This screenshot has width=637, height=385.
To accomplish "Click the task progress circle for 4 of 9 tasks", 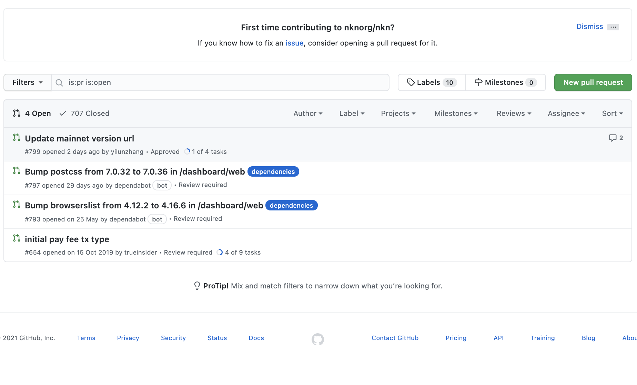I will click(x=220, y=252).
